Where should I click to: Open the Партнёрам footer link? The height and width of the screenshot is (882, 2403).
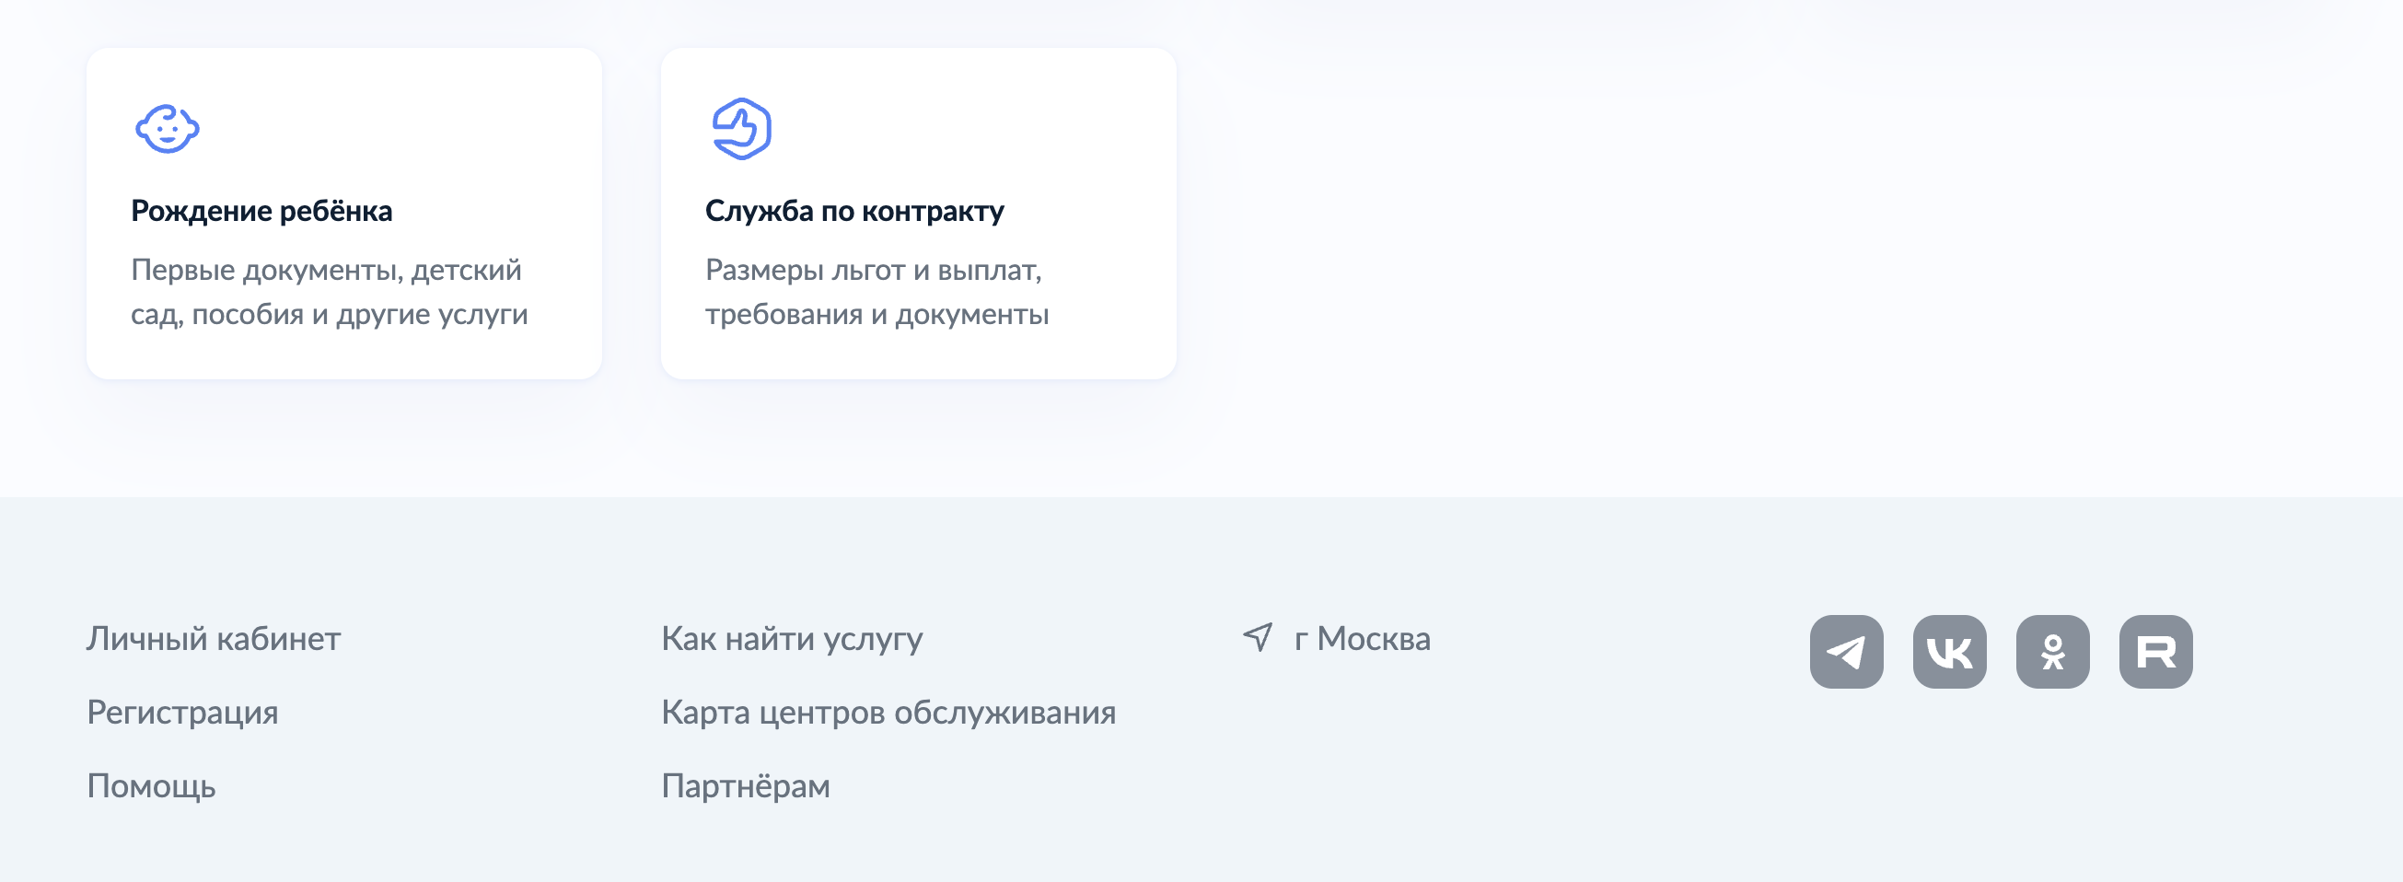point(746,786)
